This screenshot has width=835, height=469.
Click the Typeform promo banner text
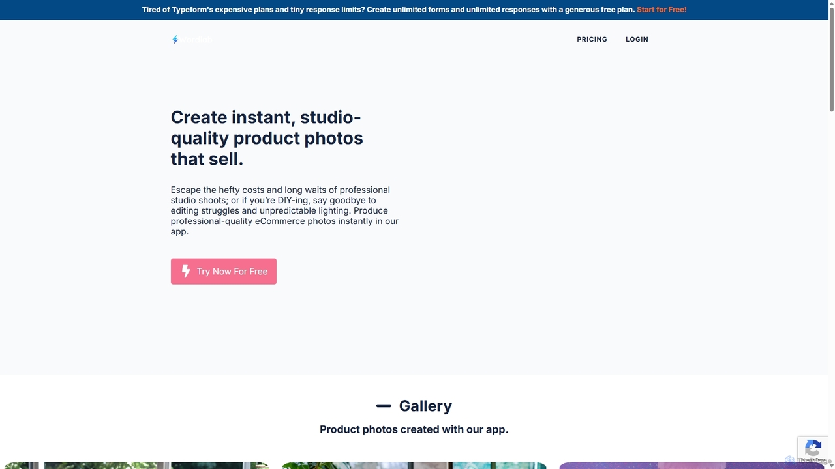388,10
